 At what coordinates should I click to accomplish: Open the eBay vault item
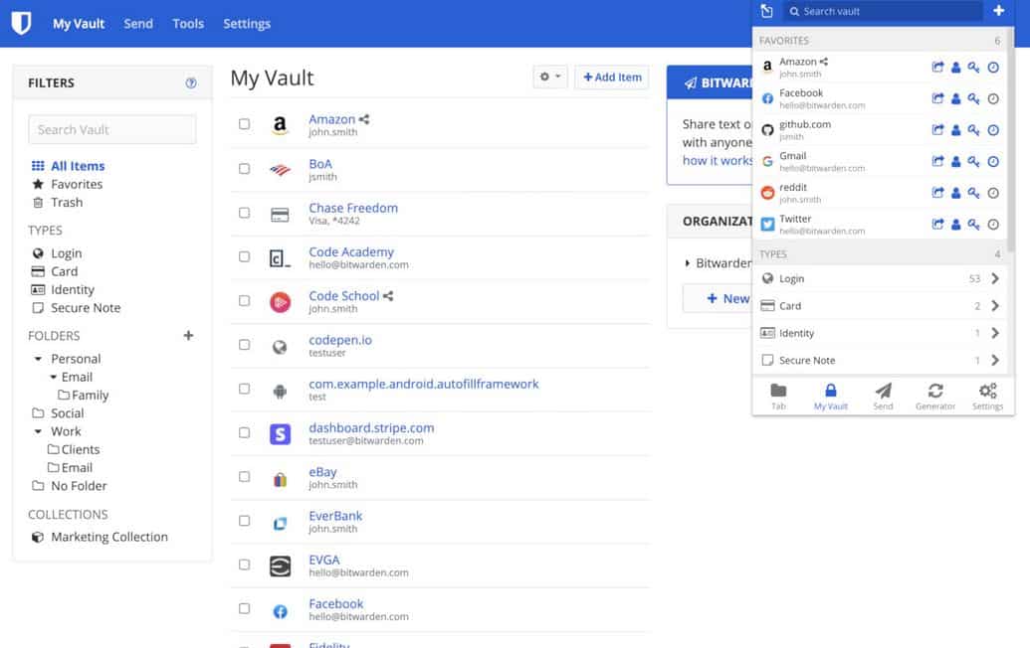tap(322, 471)
